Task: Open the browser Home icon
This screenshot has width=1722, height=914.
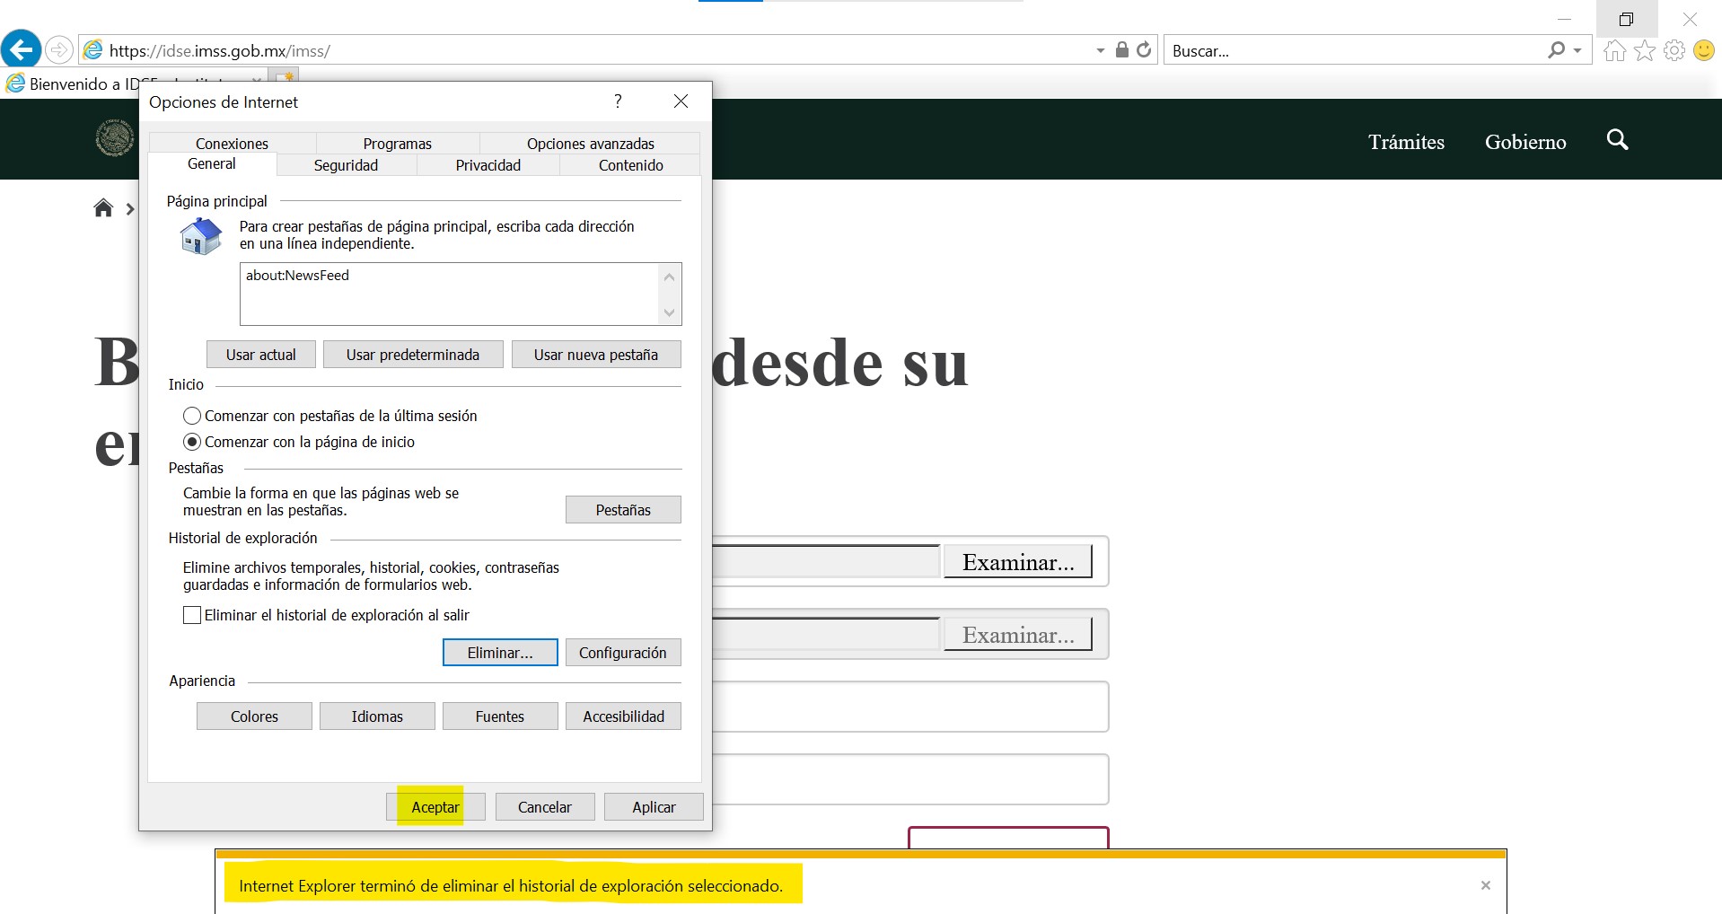Action: 1614,50
